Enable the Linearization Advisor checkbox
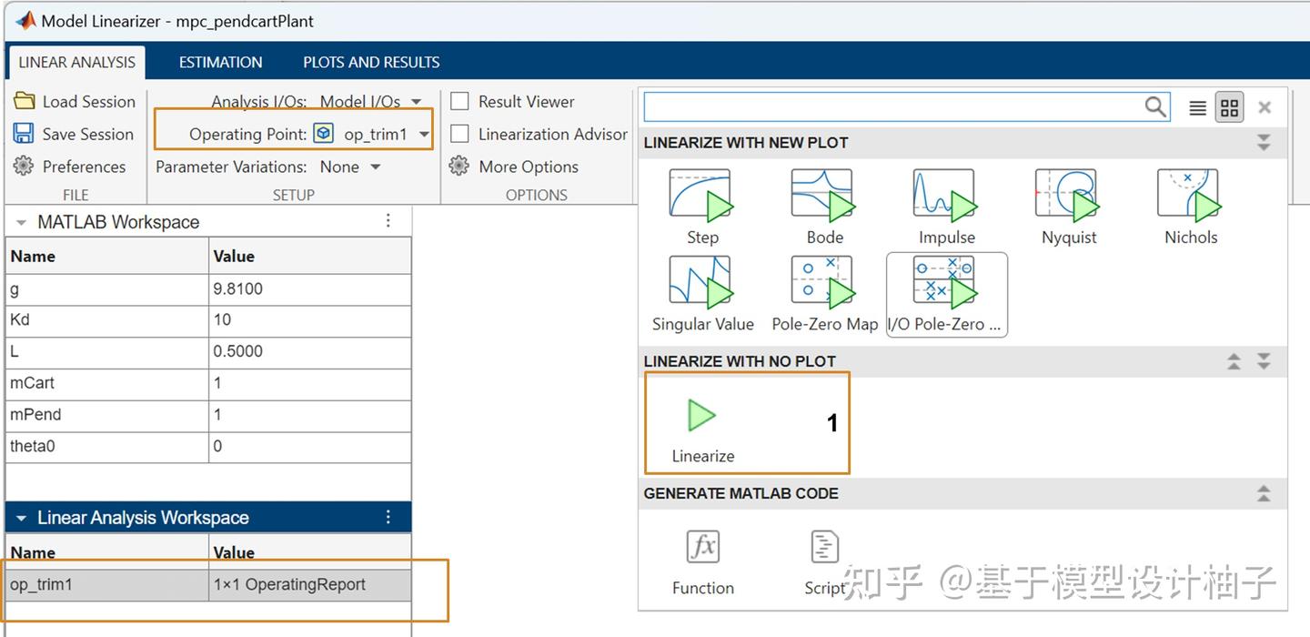The image size is (1310, 637). [x=459, y=134]
